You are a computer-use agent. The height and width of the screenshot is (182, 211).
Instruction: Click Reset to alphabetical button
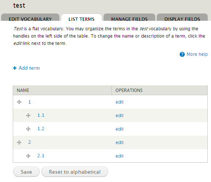pyautogui.click(x=75, y=172)
